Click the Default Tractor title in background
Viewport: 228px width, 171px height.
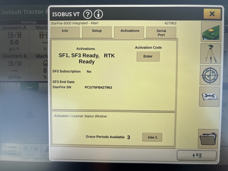pyautogui.click(x=23, y=12)
